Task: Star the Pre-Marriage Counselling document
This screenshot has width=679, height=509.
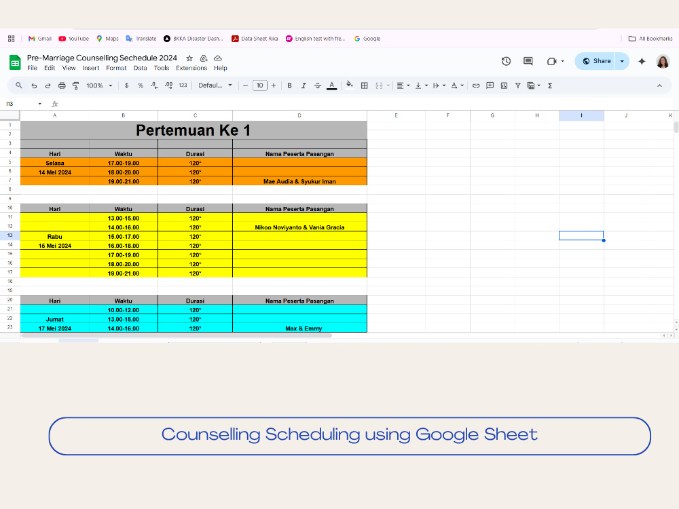Action: pos(189,58)
